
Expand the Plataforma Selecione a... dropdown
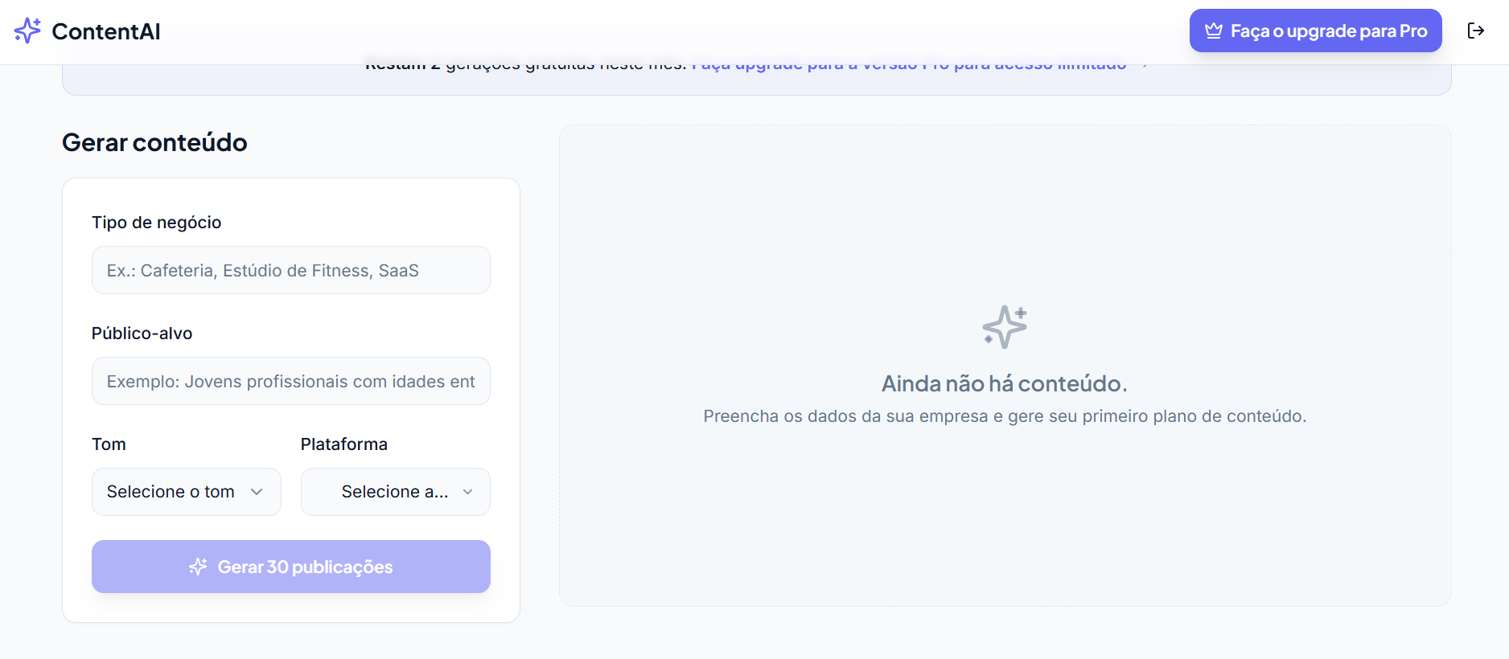[x=396, y=492]
